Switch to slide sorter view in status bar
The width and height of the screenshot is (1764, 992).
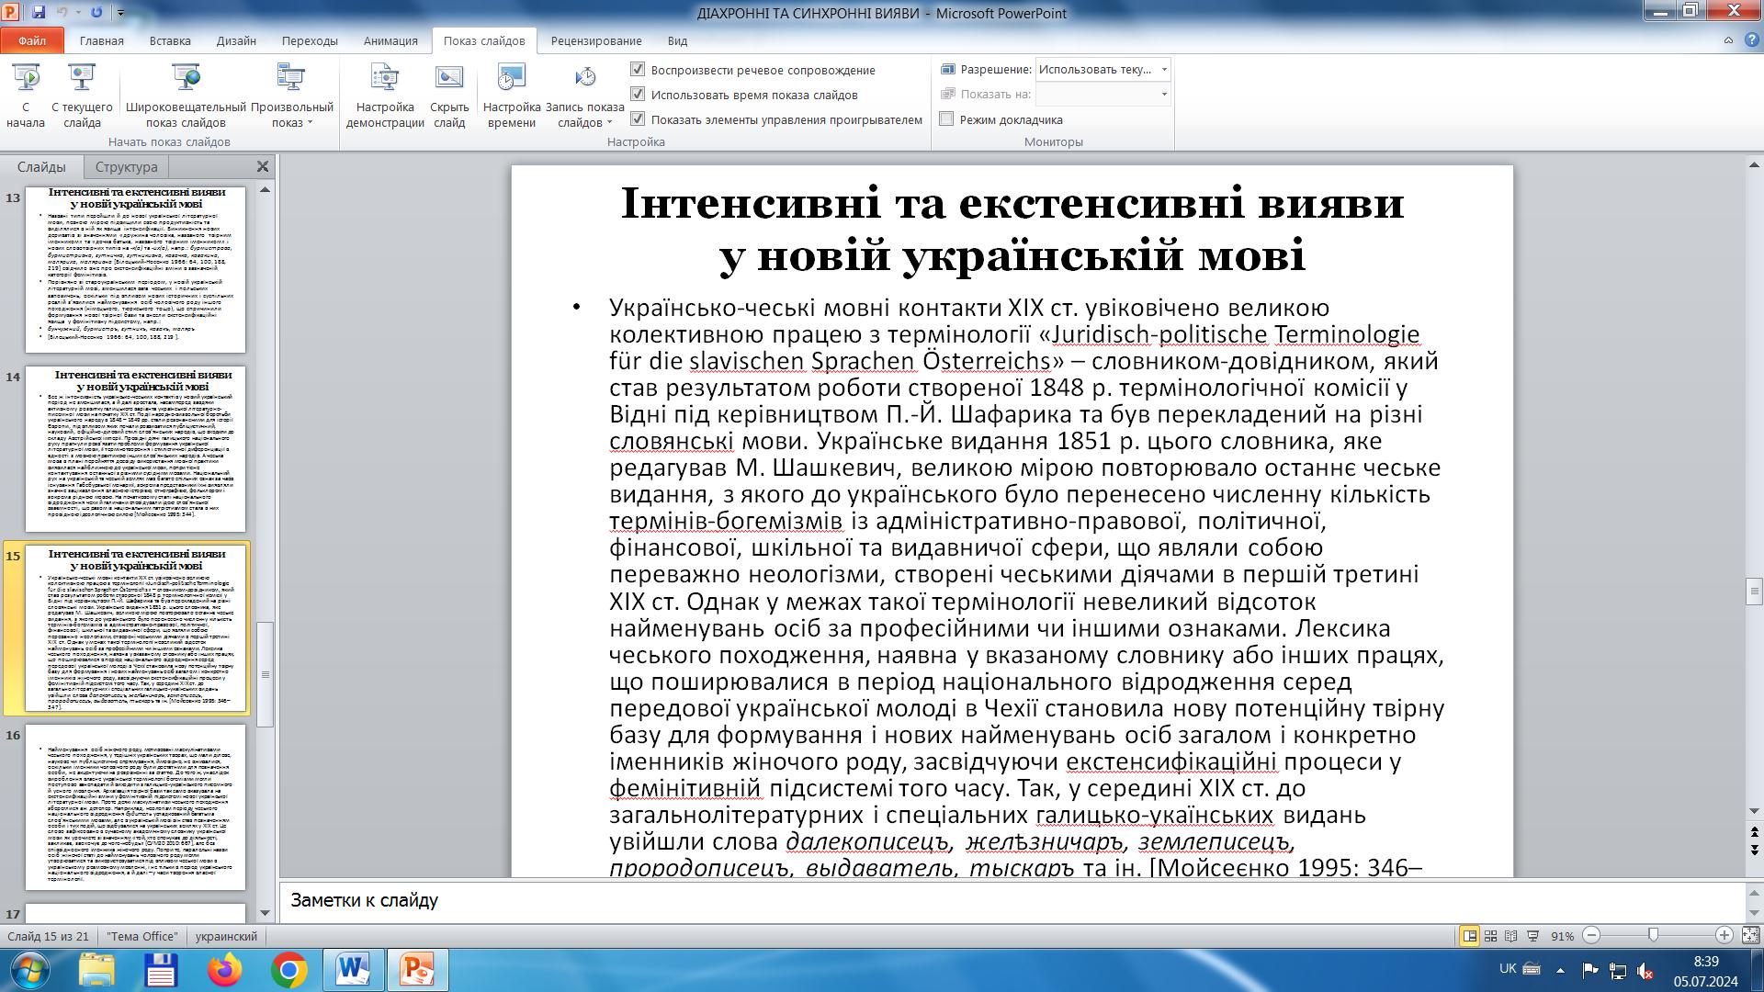(1490, 936)
